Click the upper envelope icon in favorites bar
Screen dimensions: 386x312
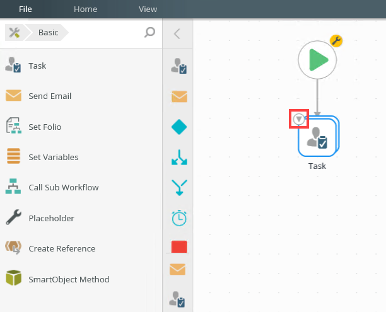point(179,96)
